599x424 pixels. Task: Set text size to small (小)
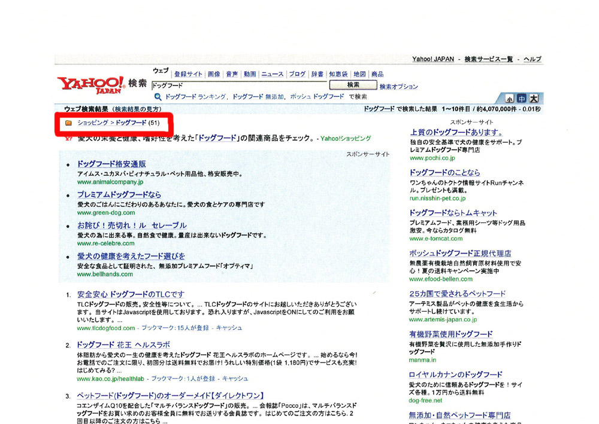tap(510, 99)
